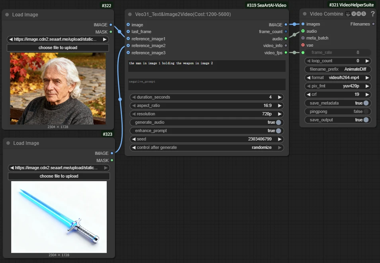Open the aspect_ratio 16:9 selector
The height and width of the screenshot is (263, 380).
point(206,106)
